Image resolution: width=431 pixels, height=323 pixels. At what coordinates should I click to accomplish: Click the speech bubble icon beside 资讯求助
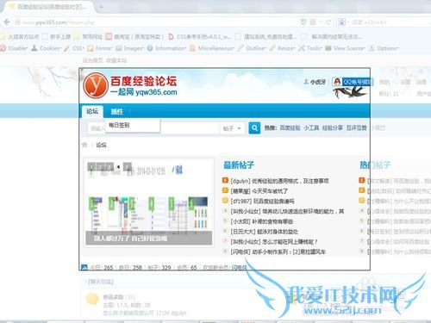(x=92, y=299)
